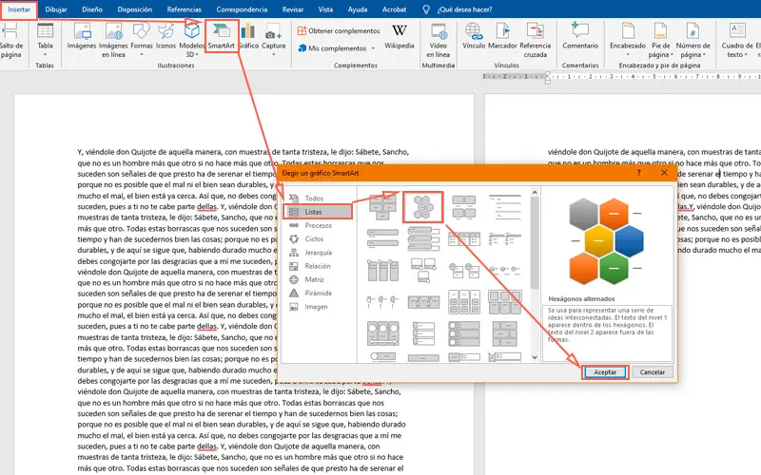Add a Comentario from the ribbon
The width and height of the screenshot is (761, 475).
coord(580,36)
